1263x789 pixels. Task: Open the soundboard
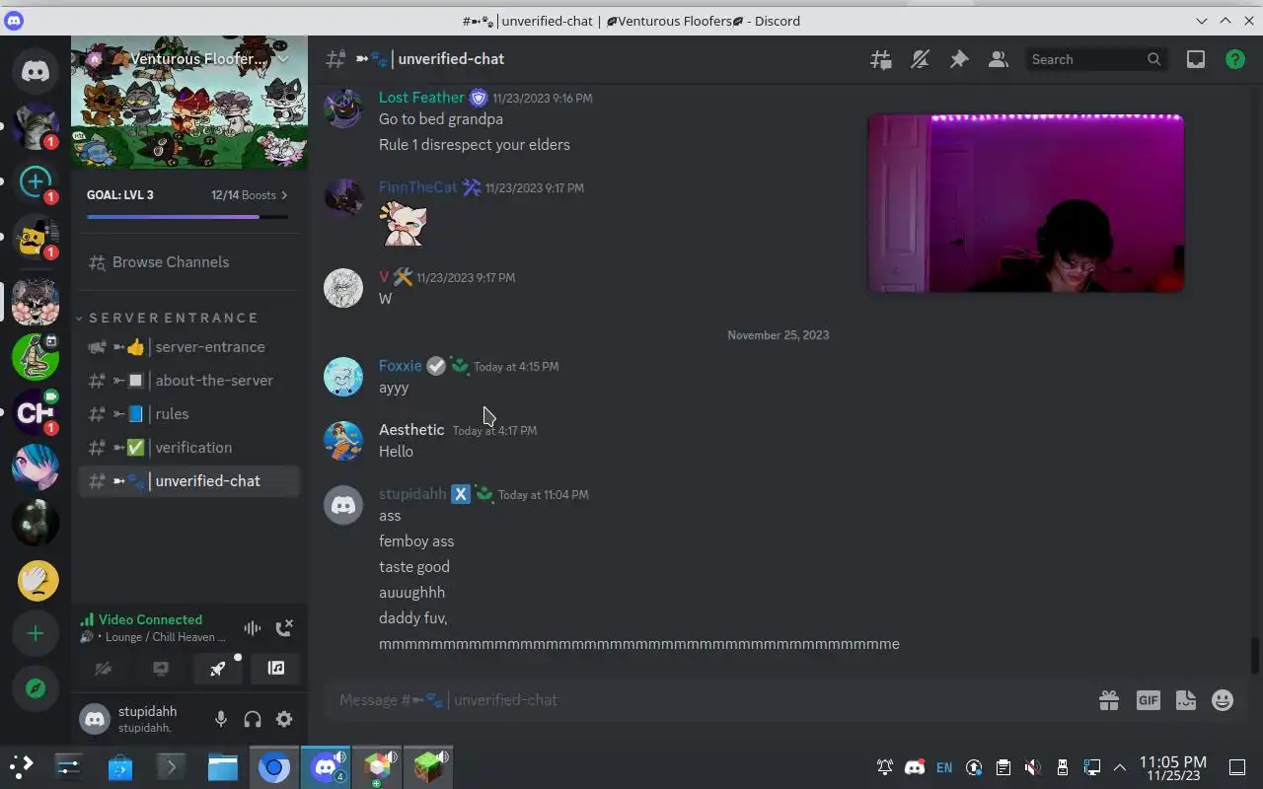coord(276,669)
